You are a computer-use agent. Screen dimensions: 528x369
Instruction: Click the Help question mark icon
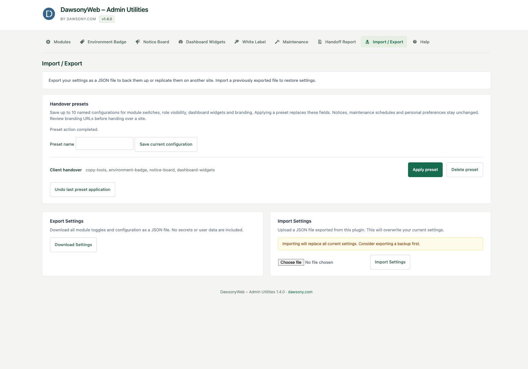pos(415,42)
